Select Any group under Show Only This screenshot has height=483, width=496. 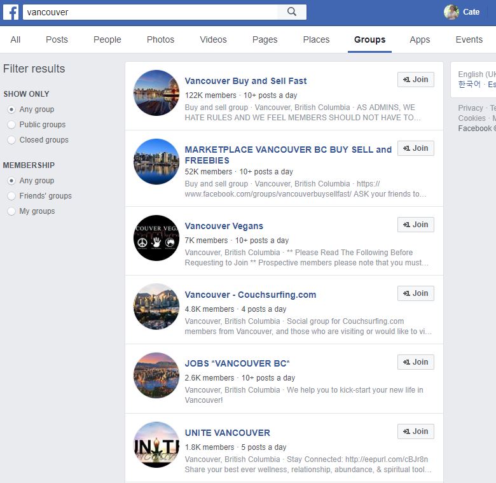point(11,109)
